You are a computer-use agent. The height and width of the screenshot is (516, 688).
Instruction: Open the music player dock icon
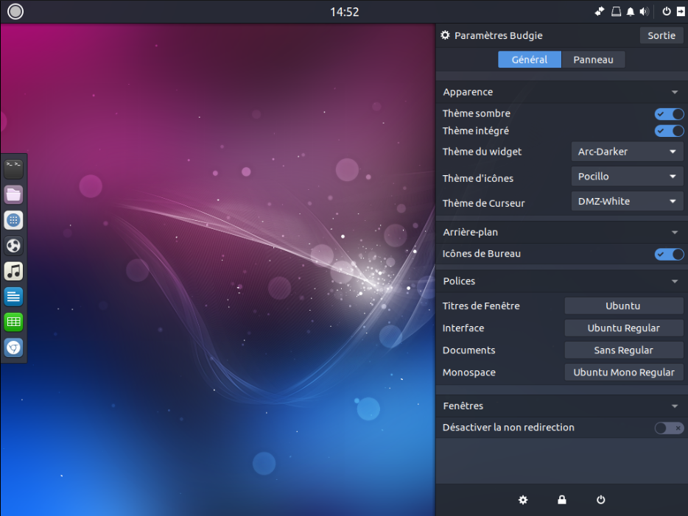click(14, 271)
